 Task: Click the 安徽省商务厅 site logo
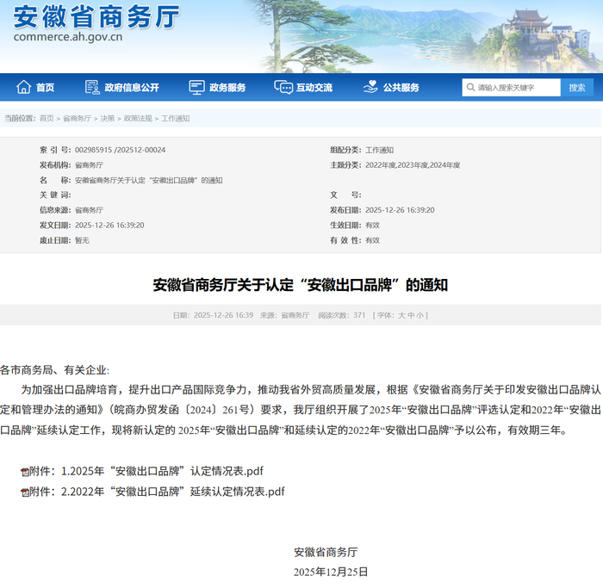96,16
